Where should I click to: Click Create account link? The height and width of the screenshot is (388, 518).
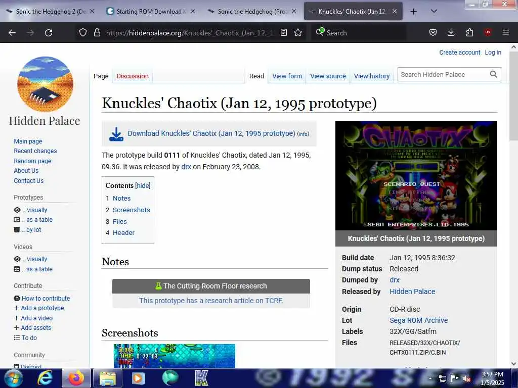(459, 52)
